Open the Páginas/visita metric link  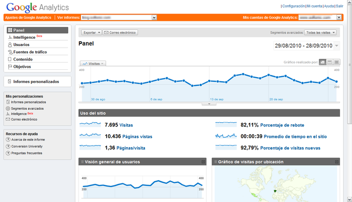tap(131, 148)
